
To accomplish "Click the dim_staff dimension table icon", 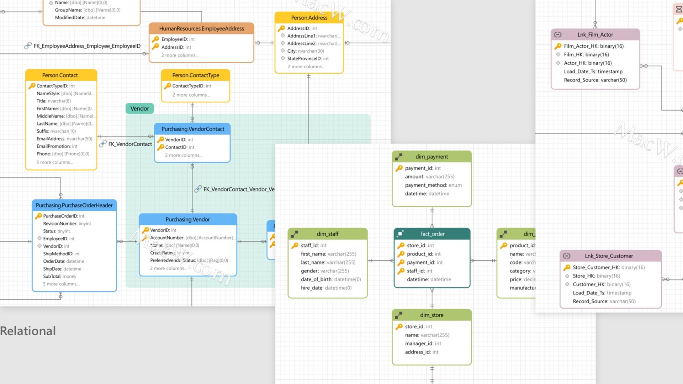I will [295, 234].
